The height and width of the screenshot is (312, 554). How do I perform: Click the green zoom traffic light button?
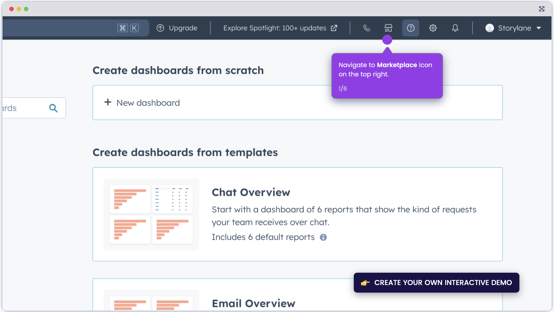pyautogui.click(x=26, y=9)
